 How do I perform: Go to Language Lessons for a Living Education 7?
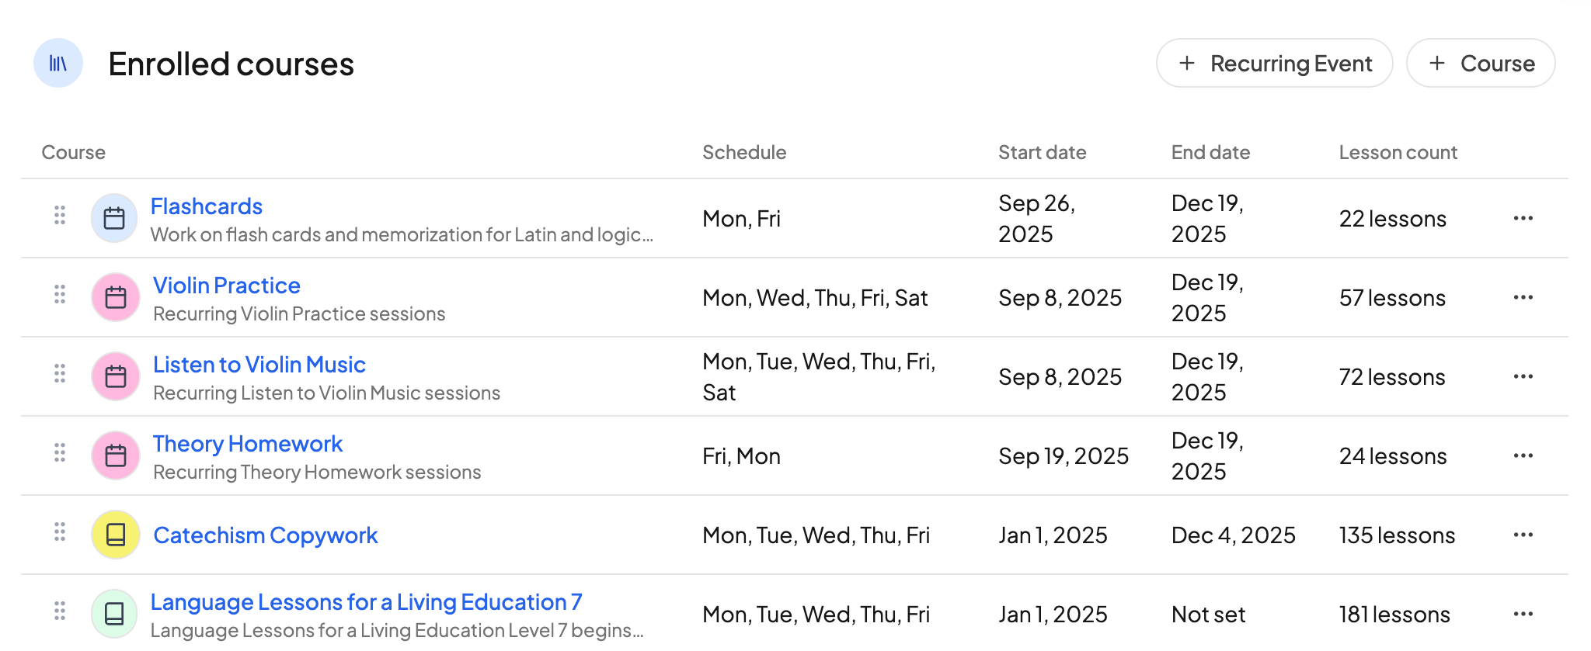(x=366, y=602)
